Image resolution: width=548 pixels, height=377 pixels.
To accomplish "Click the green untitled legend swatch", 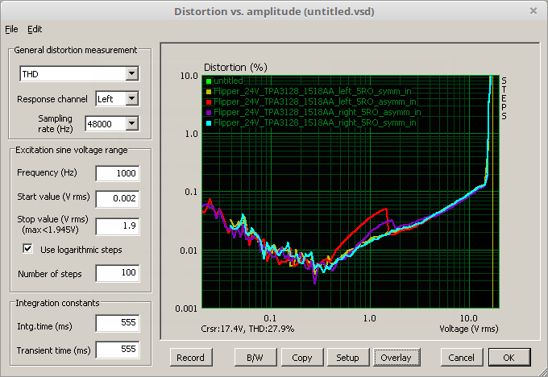I will point(207,81).
